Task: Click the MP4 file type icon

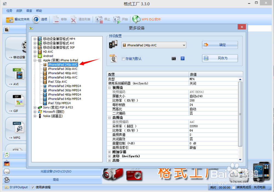Action: click(113, 58)
